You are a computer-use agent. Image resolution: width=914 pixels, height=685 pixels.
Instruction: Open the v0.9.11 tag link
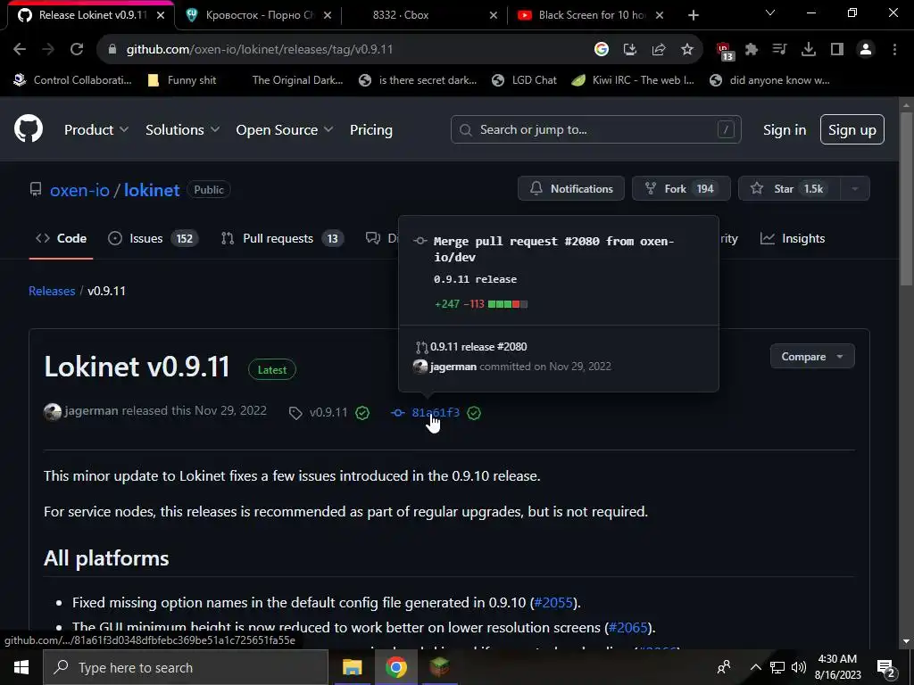[328, 412]
